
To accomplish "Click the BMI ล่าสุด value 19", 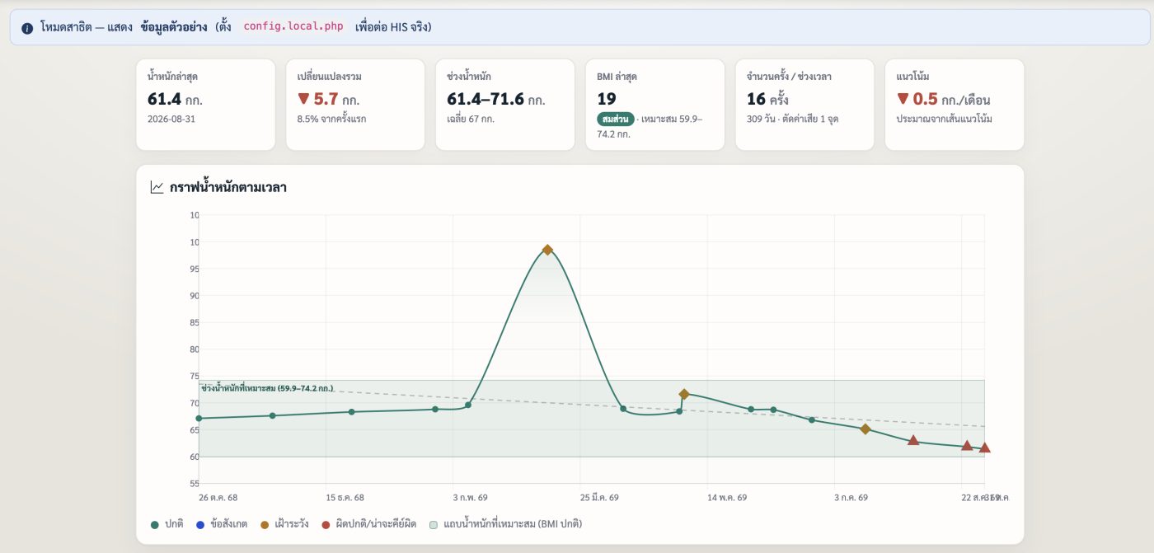I will point(607,99).
